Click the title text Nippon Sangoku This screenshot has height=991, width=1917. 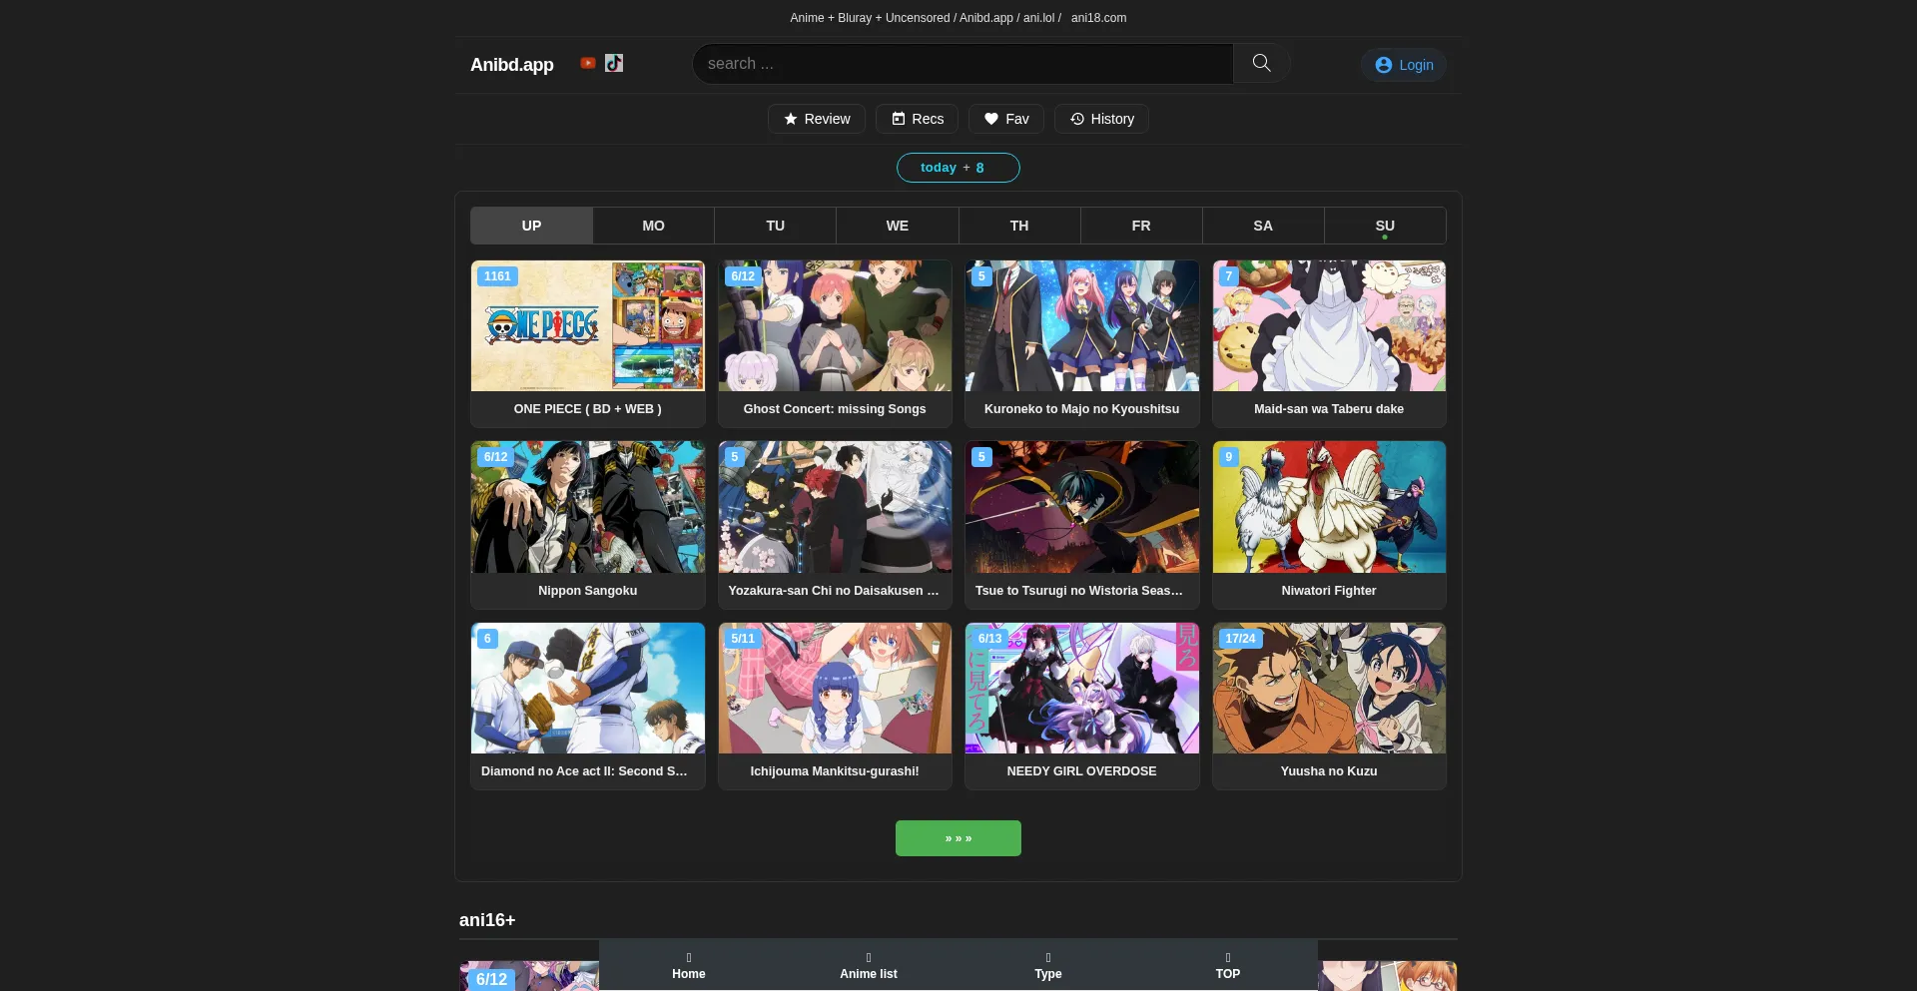(x=587, y=591)
